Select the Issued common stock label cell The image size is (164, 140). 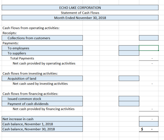point(42,99)
